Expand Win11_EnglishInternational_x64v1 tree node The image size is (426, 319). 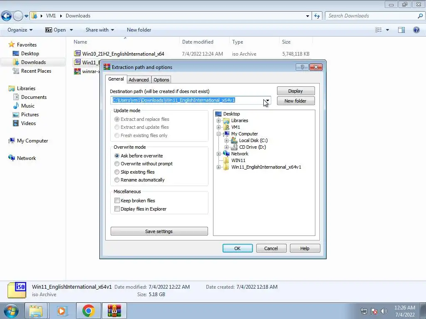click(x=218, y=167)
